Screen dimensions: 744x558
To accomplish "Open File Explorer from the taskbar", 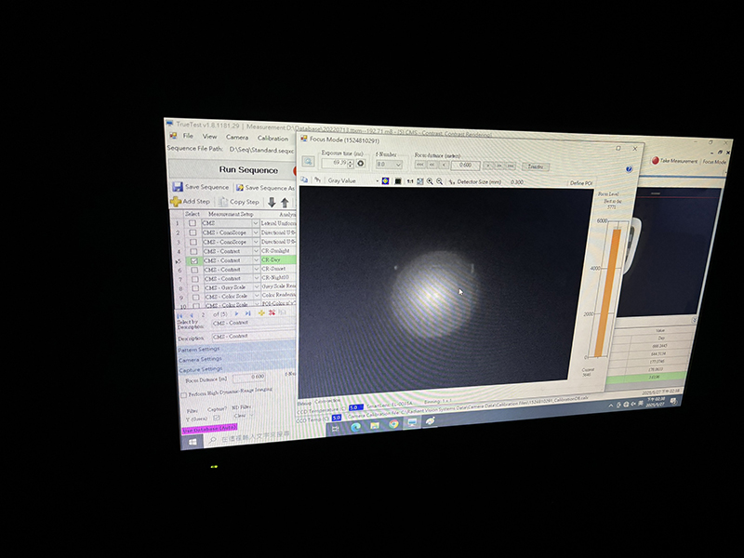I will 375,425.
